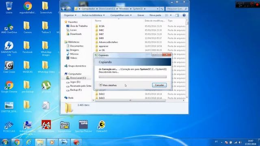
Task: Open the change view options dropdown
Action: pyautogui.click(x=171, y=15)
